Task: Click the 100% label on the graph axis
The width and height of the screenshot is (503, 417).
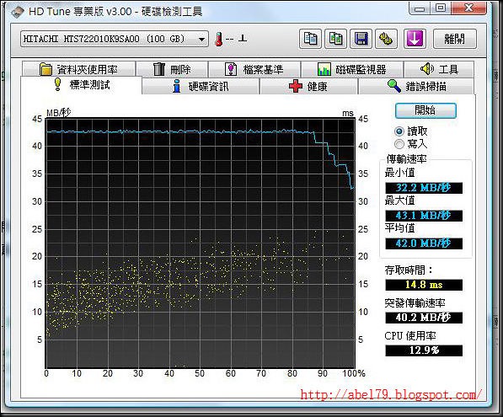Action: click(354, 373)
